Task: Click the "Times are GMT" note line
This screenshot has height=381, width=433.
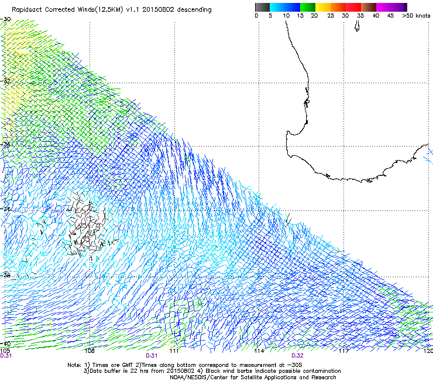Action: click(185, 365)
